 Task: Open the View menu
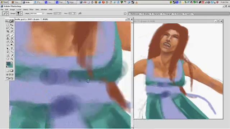click(x=37, y=10)
